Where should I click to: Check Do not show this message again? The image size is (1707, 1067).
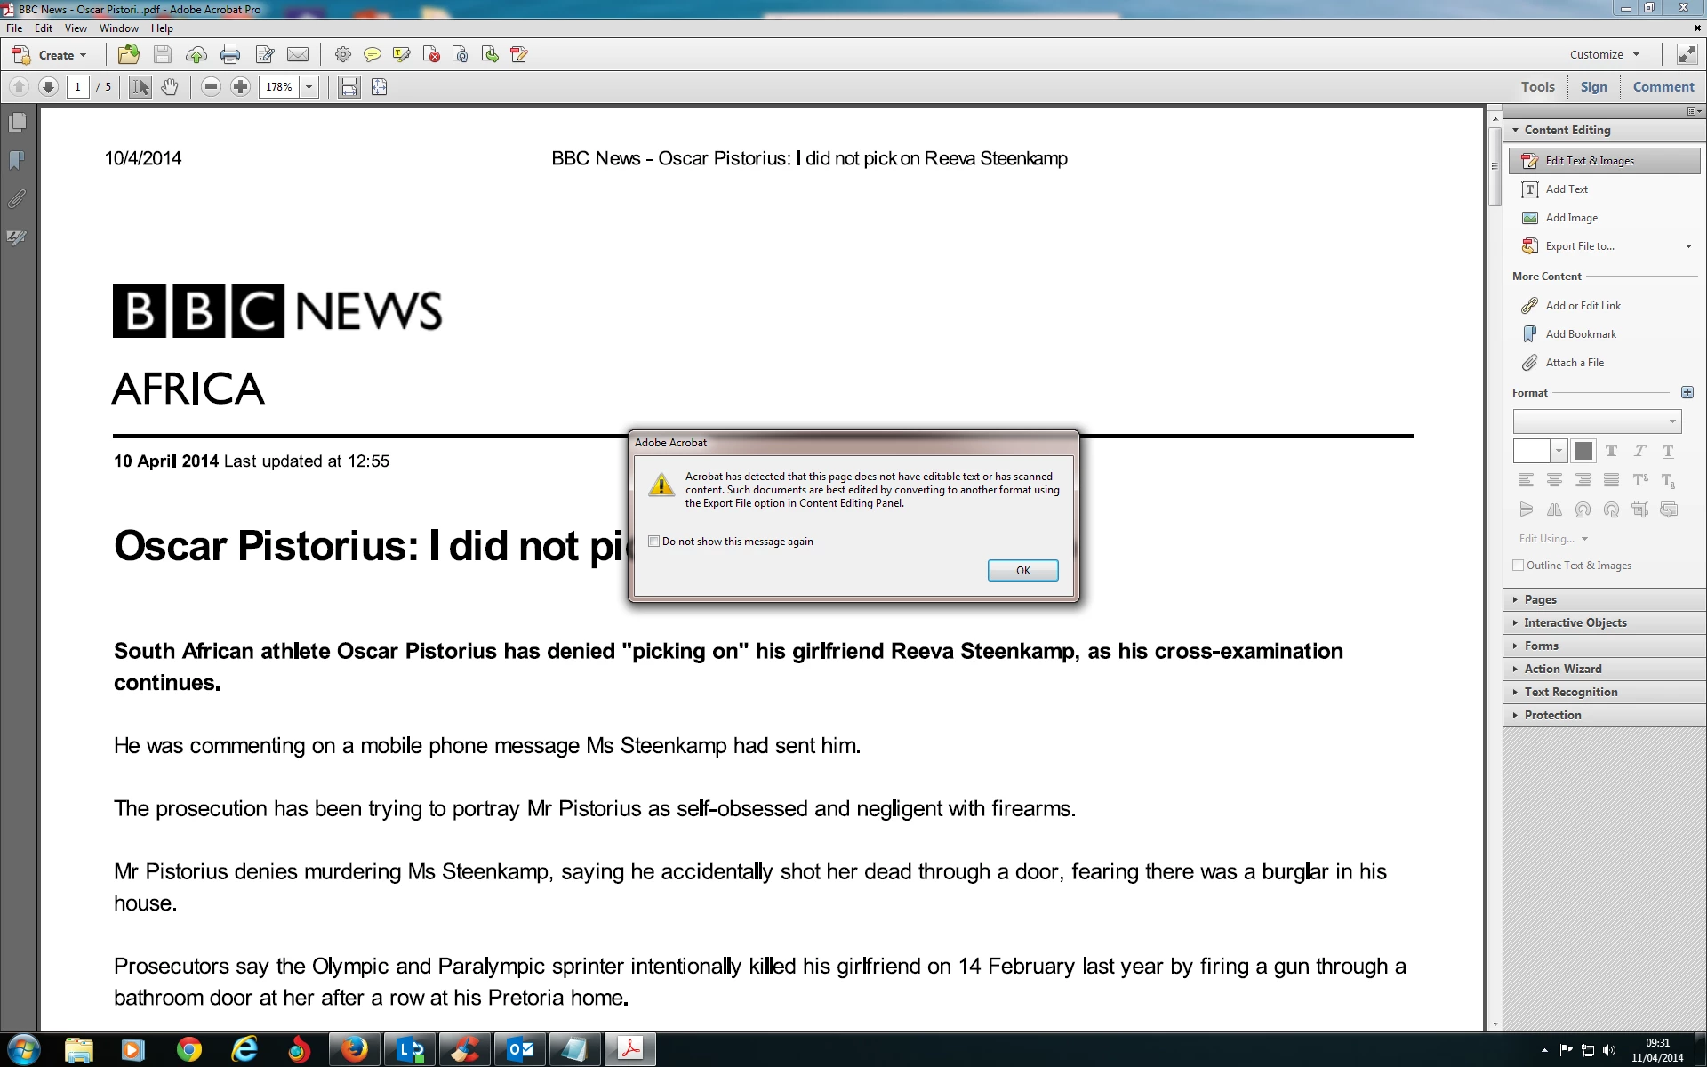[654, 542]
